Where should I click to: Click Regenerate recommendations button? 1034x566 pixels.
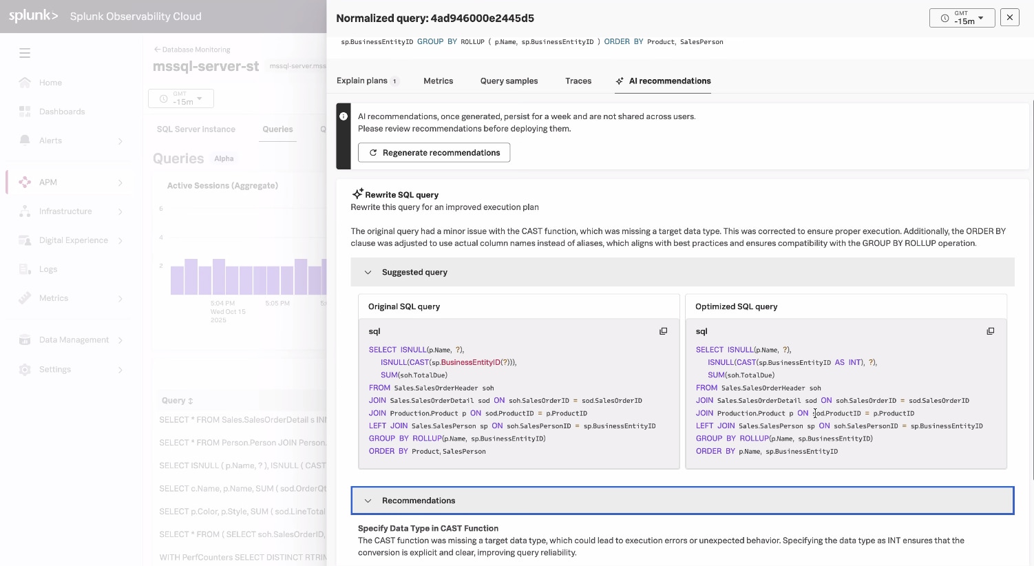pos(434,153)
